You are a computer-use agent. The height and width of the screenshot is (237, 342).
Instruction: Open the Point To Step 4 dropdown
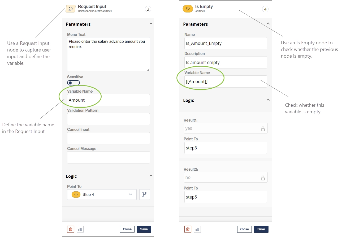tap(102, 195)
